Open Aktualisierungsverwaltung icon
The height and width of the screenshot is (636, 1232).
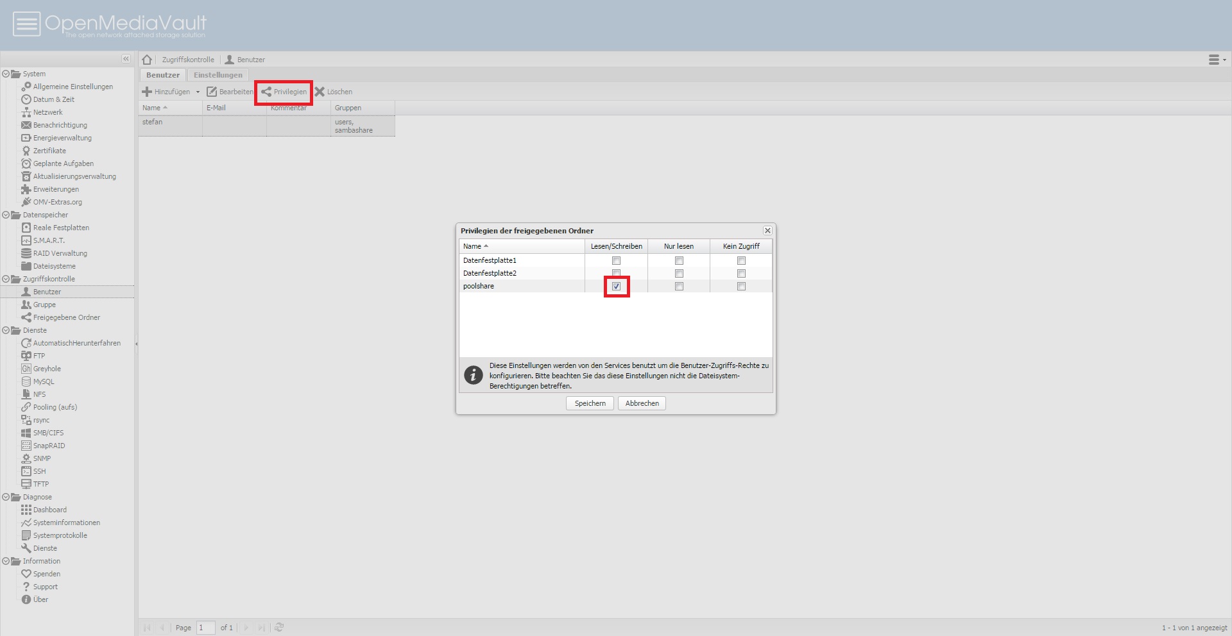26,176
